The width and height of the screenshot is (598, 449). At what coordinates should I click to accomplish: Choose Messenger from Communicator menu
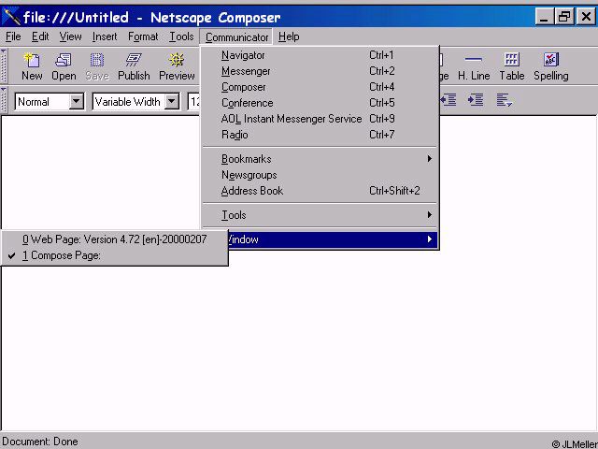point(320,71)
